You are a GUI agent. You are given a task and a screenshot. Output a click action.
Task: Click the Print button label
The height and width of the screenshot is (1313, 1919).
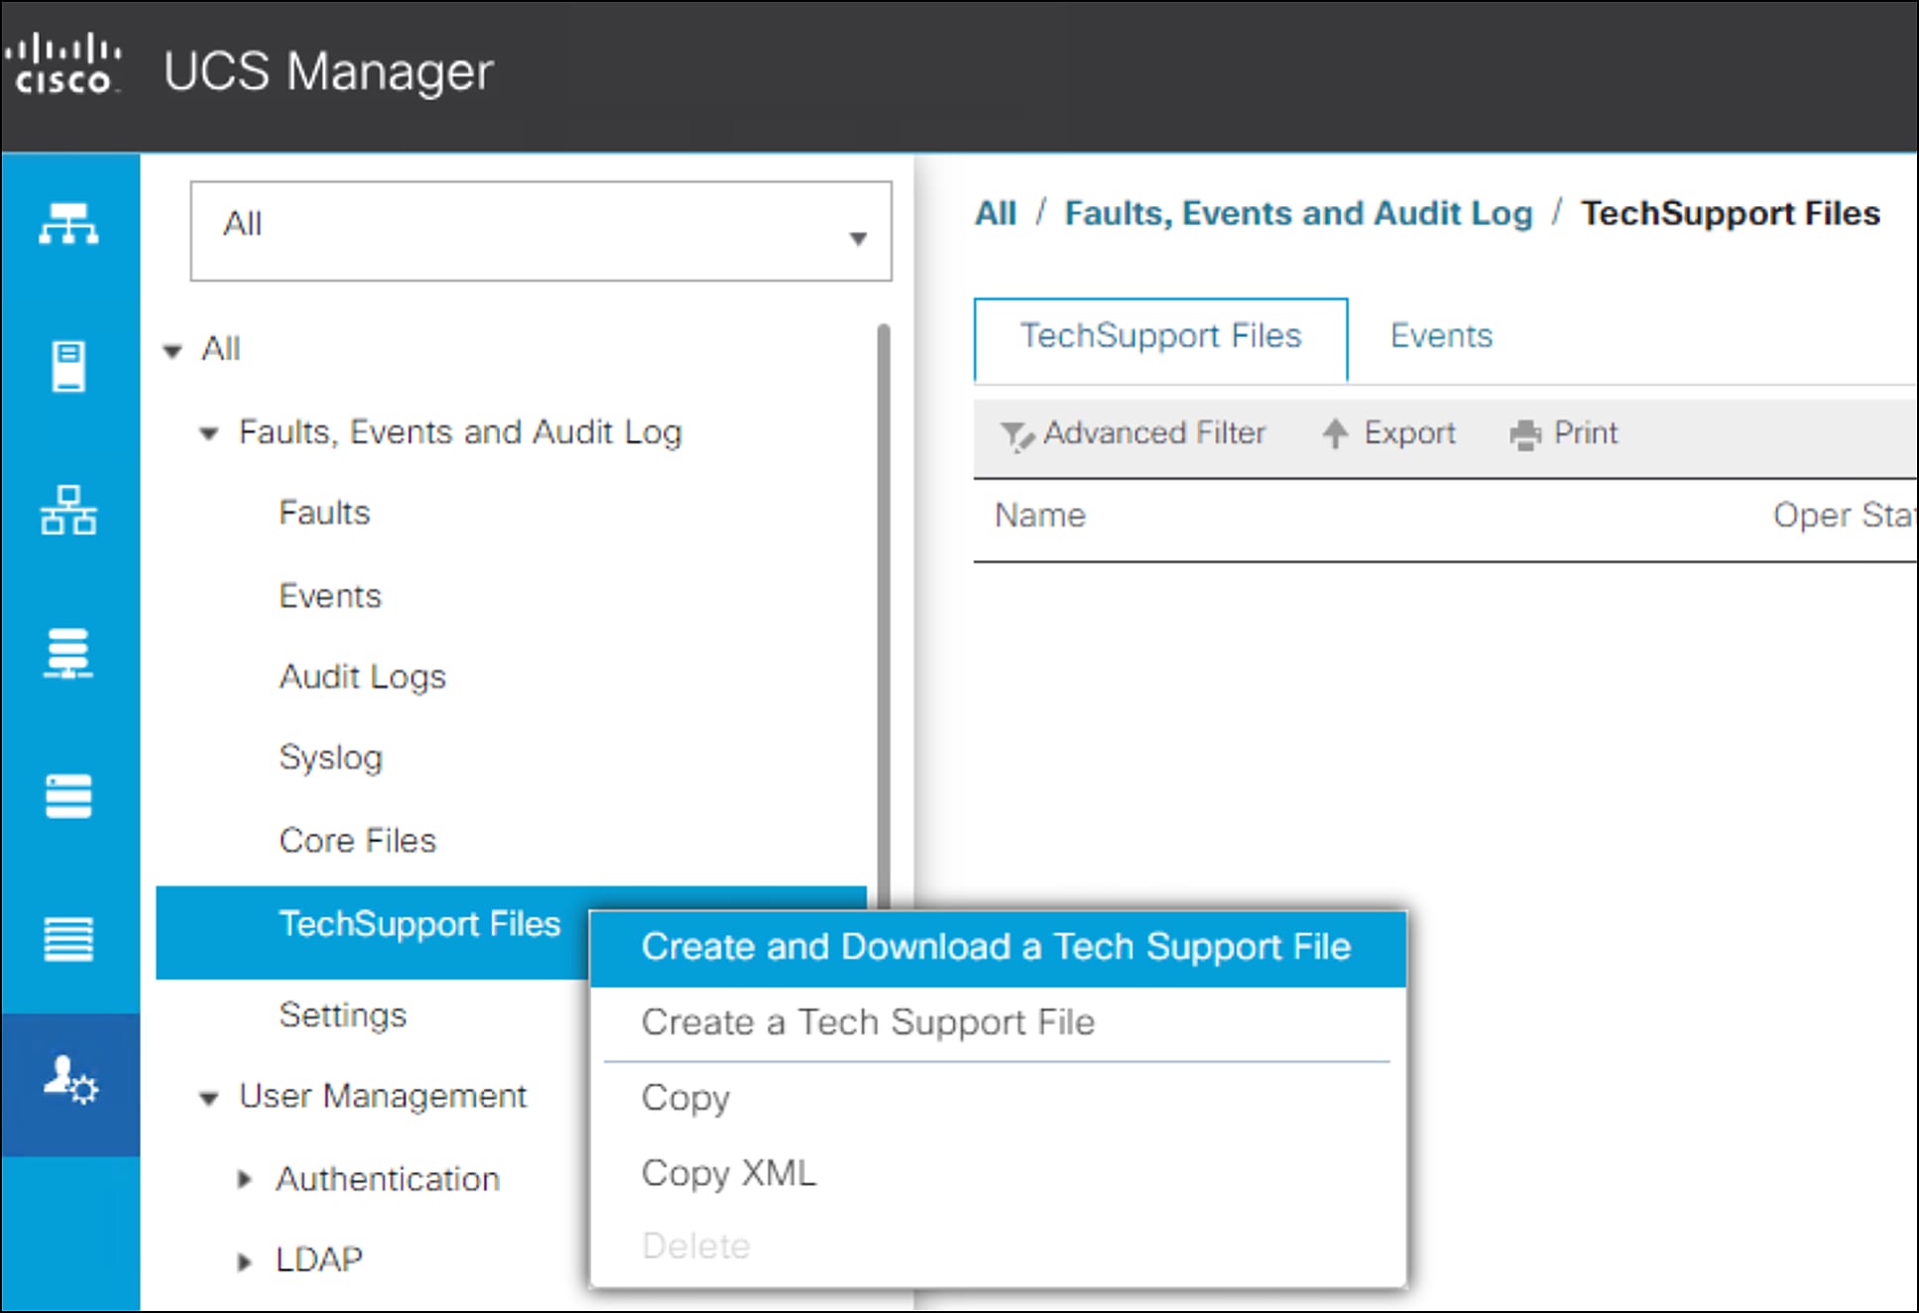(1585, 433)
